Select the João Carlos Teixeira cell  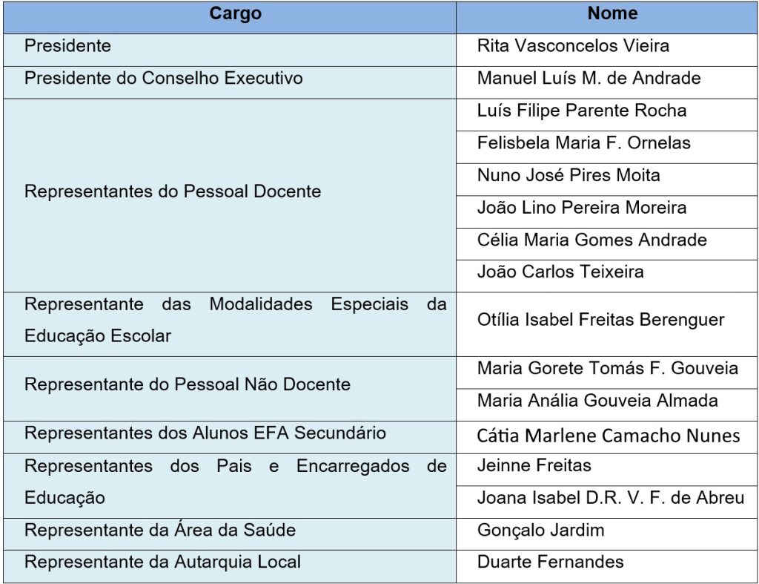560,272
